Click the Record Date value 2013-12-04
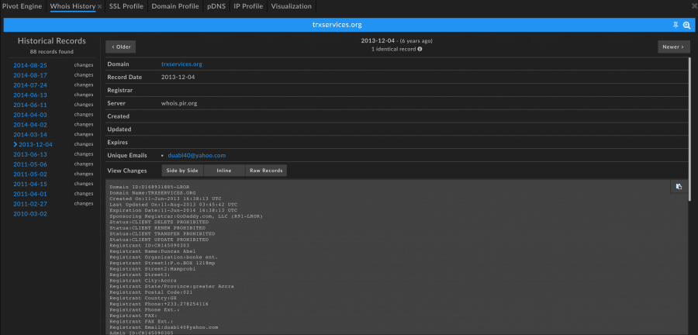Screen dimensions: 698x335 pos(178,77)
